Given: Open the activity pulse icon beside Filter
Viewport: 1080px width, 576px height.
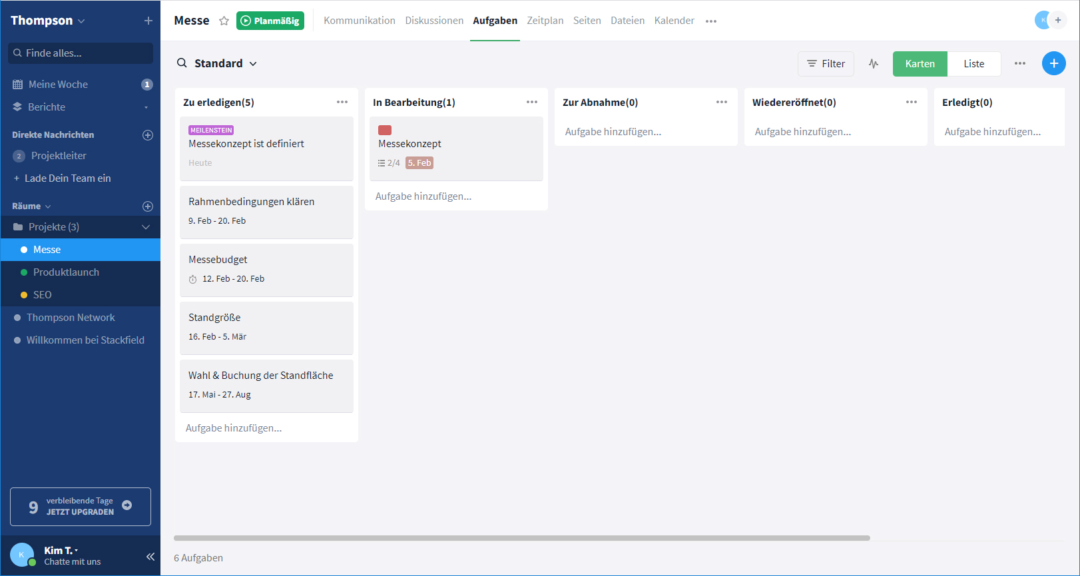Looking at the screenshot, I should (874, 64).
